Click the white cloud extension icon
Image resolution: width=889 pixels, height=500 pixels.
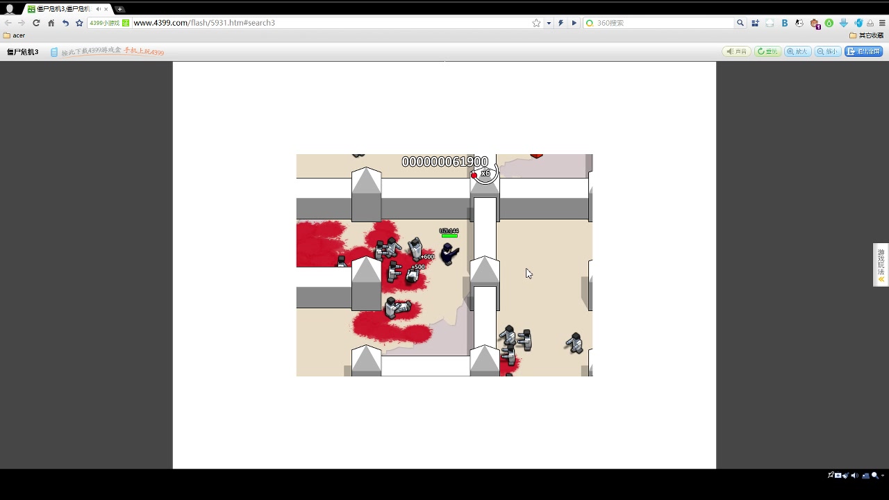point(770,23)
